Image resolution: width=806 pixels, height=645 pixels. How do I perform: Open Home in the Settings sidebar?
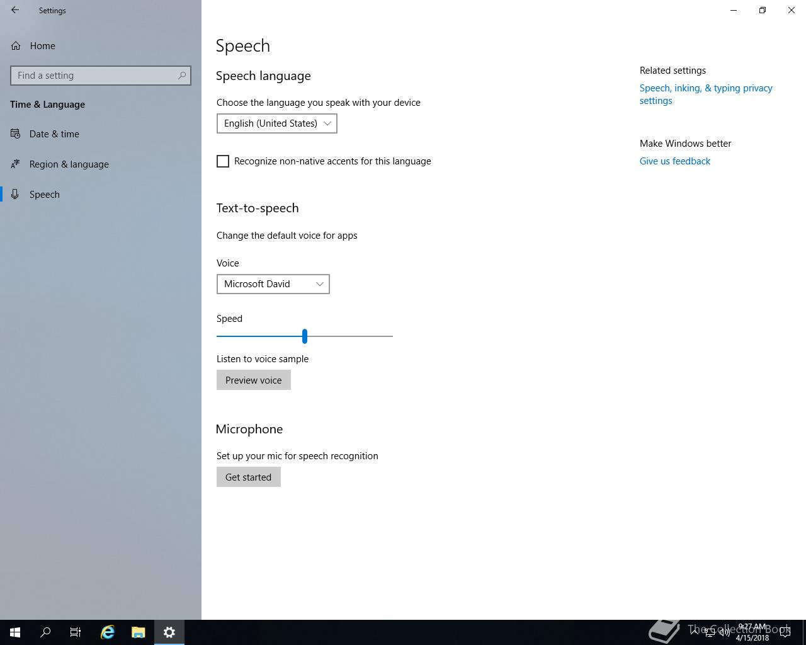[101, 46]
